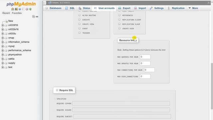Open navigation panel settings gear icon
Image resolution: width=213 pixels, height=120 pixels.
pos(27,9)
